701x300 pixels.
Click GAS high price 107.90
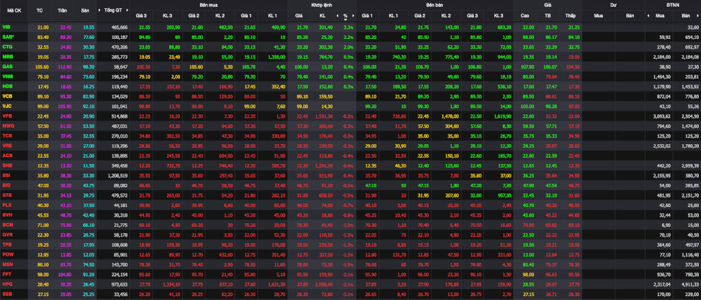point(526,66)
